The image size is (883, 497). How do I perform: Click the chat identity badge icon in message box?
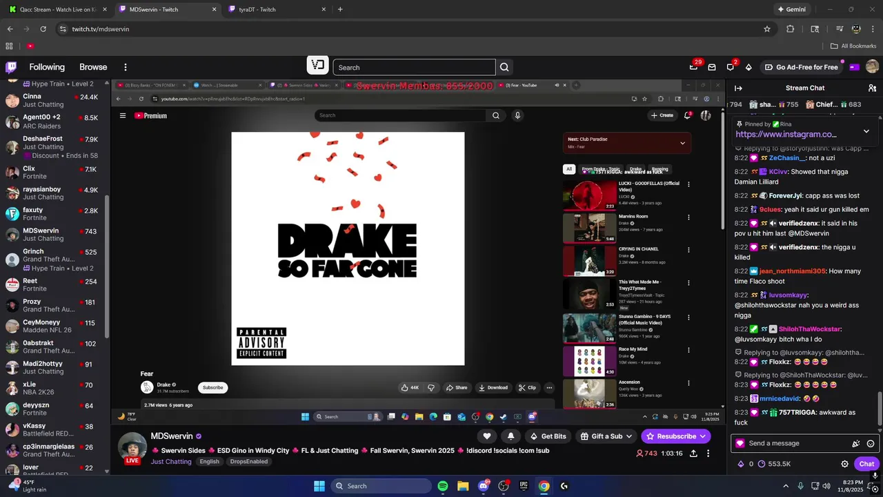pos(740,443)
